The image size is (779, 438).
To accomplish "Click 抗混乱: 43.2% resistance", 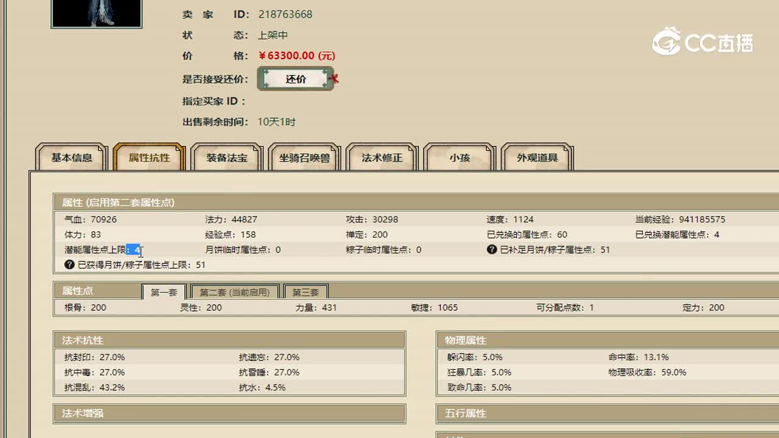I will [x=94, y=388].
